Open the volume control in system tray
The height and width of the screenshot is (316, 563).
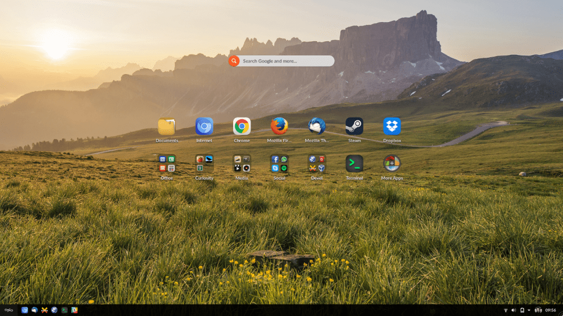tap(514, 311)
